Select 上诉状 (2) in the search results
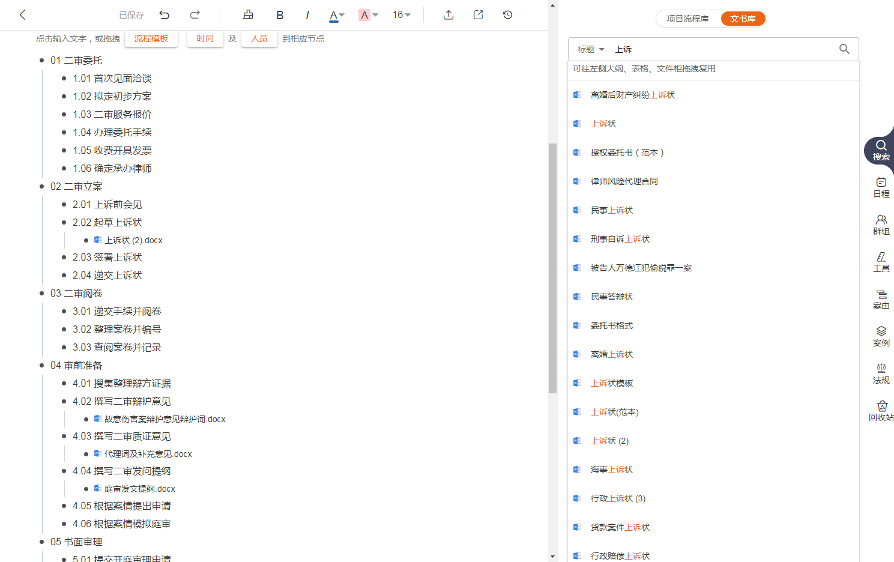The image size is (894, 562). click(610, 441)
